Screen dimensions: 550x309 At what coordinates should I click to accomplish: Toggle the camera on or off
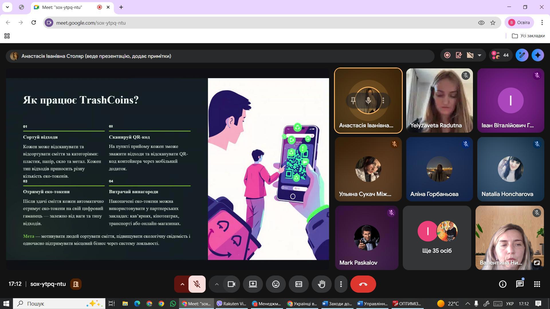tap(231, 284)
